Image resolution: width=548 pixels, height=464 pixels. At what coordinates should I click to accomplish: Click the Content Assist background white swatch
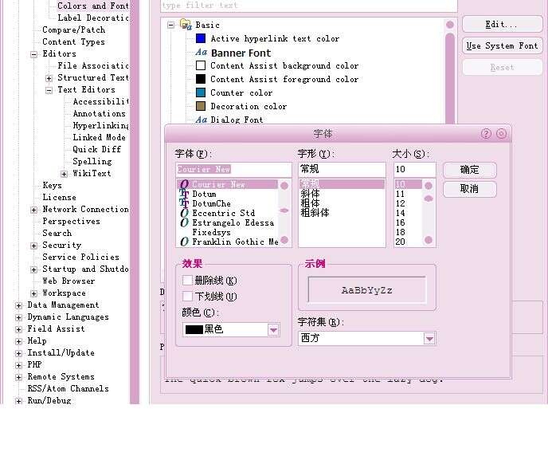[x=201, y=65]
